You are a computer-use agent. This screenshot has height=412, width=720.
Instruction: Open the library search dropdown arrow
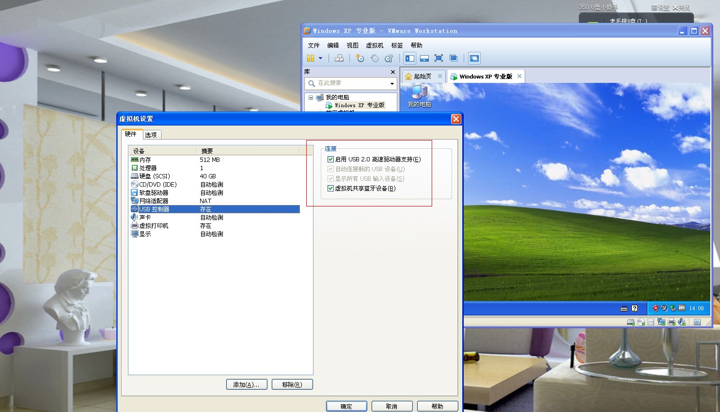click(392, 83)
